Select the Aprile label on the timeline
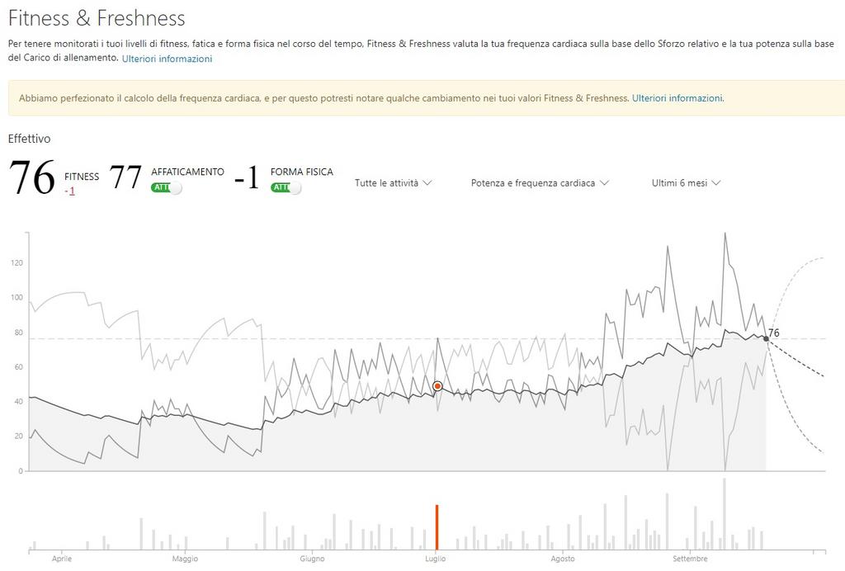845x571 pixels. 61,559
